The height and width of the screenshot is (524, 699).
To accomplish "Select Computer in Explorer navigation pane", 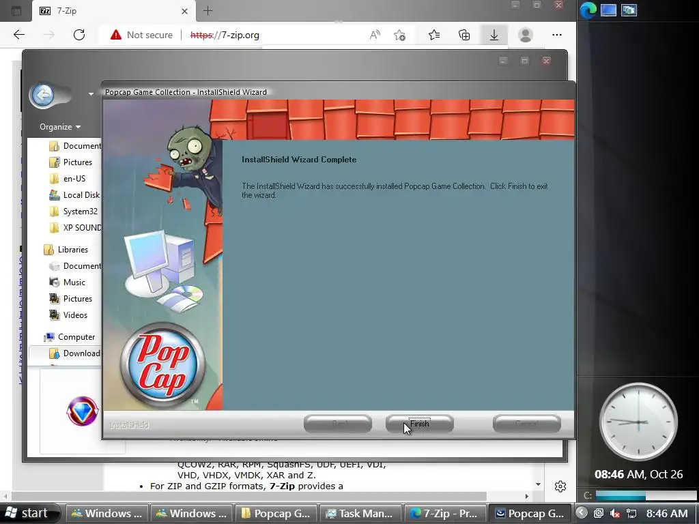I will click(70, 337).
